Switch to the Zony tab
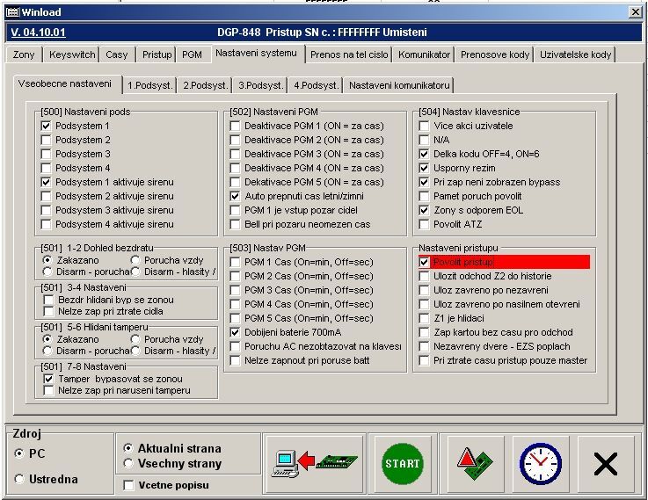This screenshot has height=500, width=648. point(25,54)
